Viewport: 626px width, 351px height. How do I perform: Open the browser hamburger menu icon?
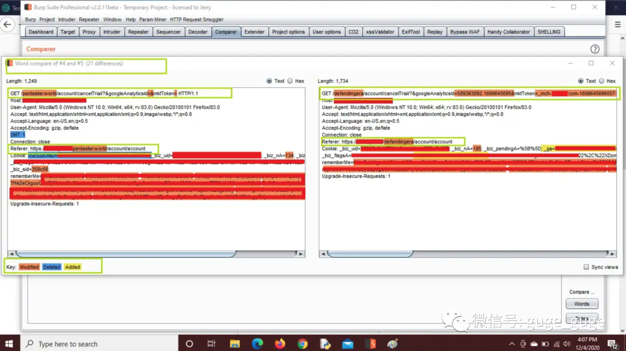tap(618, 25)
